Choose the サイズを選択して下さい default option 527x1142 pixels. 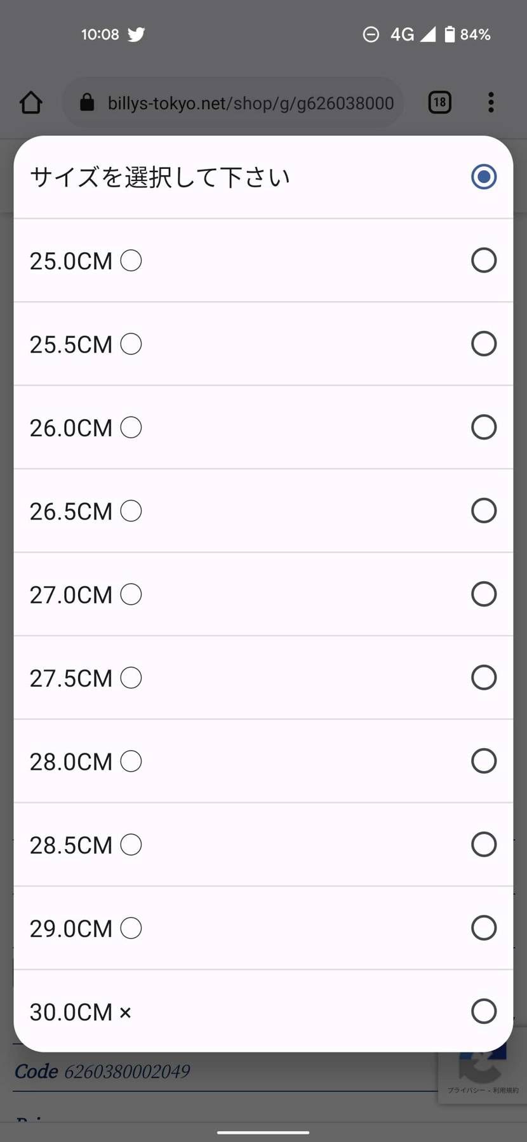coord(263,177)
